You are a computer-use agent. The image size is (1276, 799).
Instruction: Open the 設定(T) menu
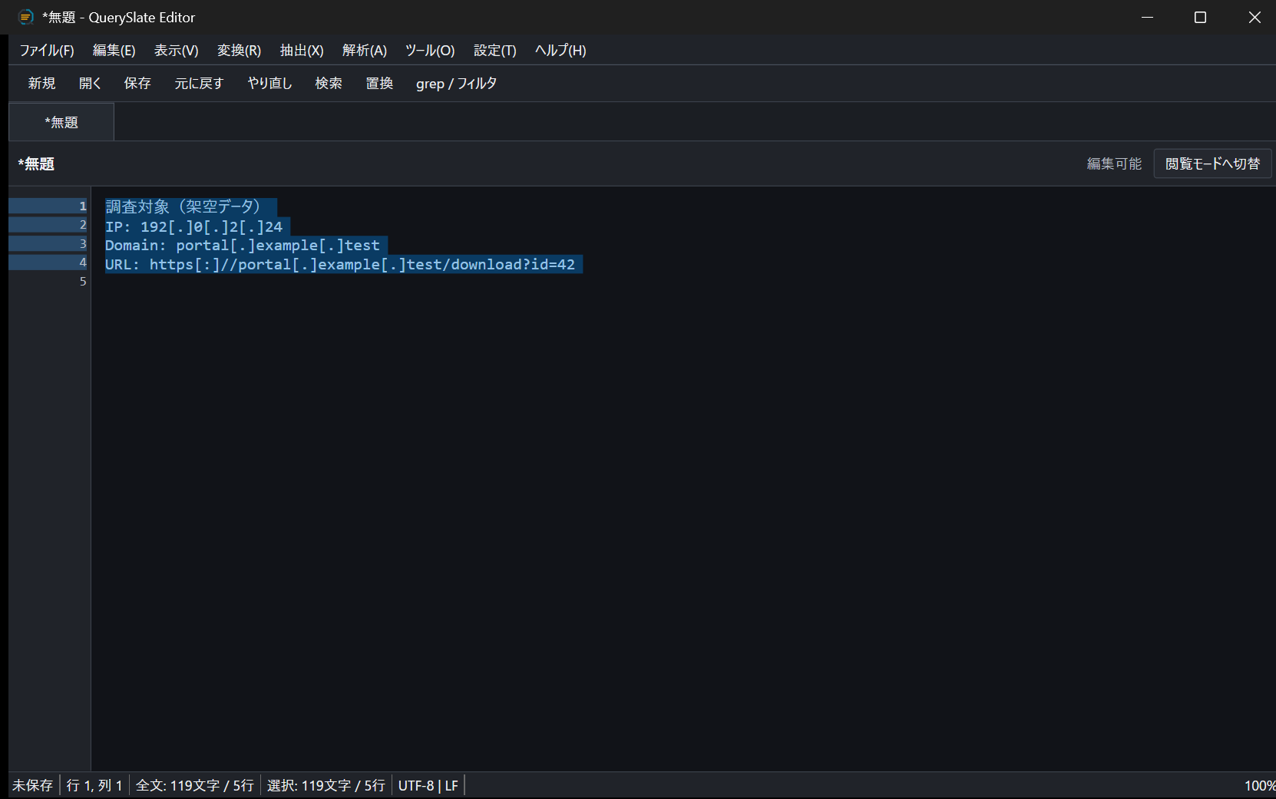[x=495, y=51]
